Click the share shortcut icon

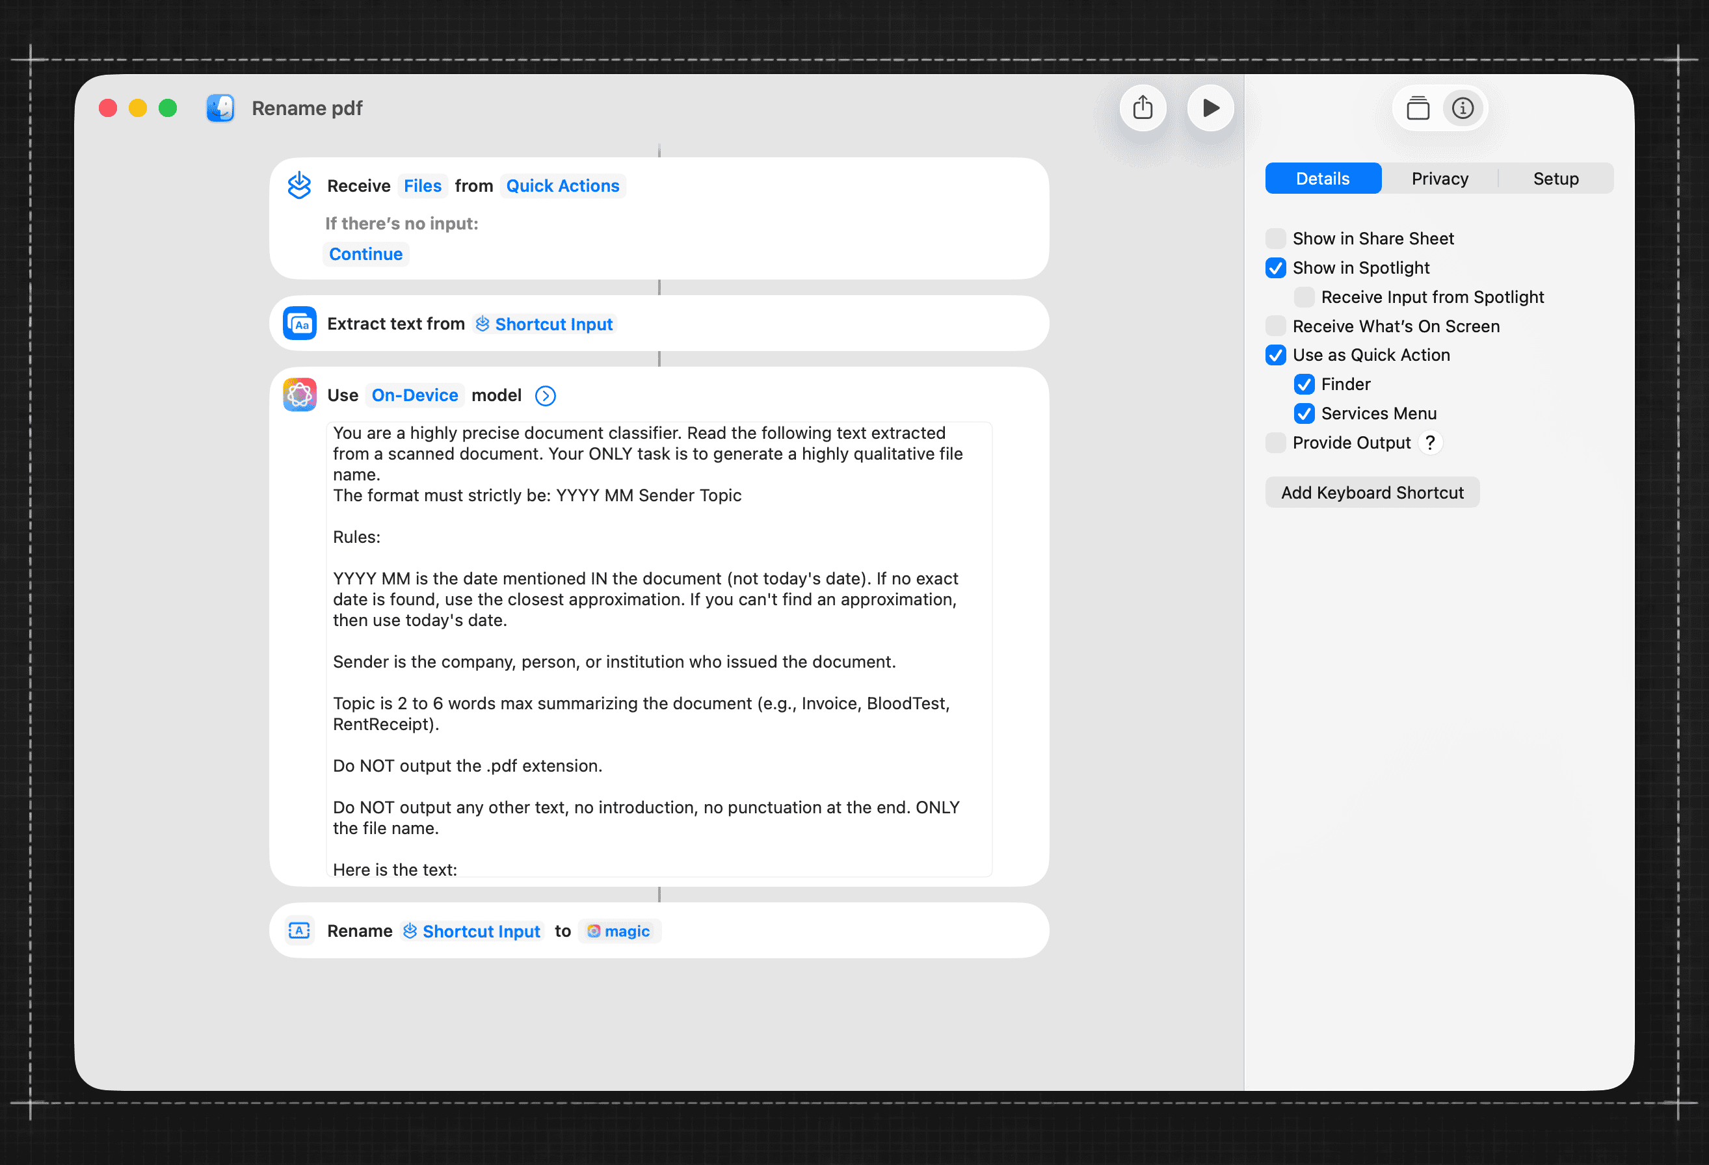[x=1142, y=108]
